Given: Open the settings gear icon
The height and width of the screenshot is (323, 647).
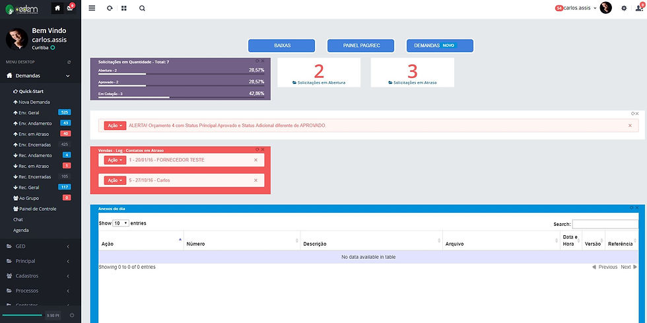Looking at the screenshot, I should pos(624,8).
